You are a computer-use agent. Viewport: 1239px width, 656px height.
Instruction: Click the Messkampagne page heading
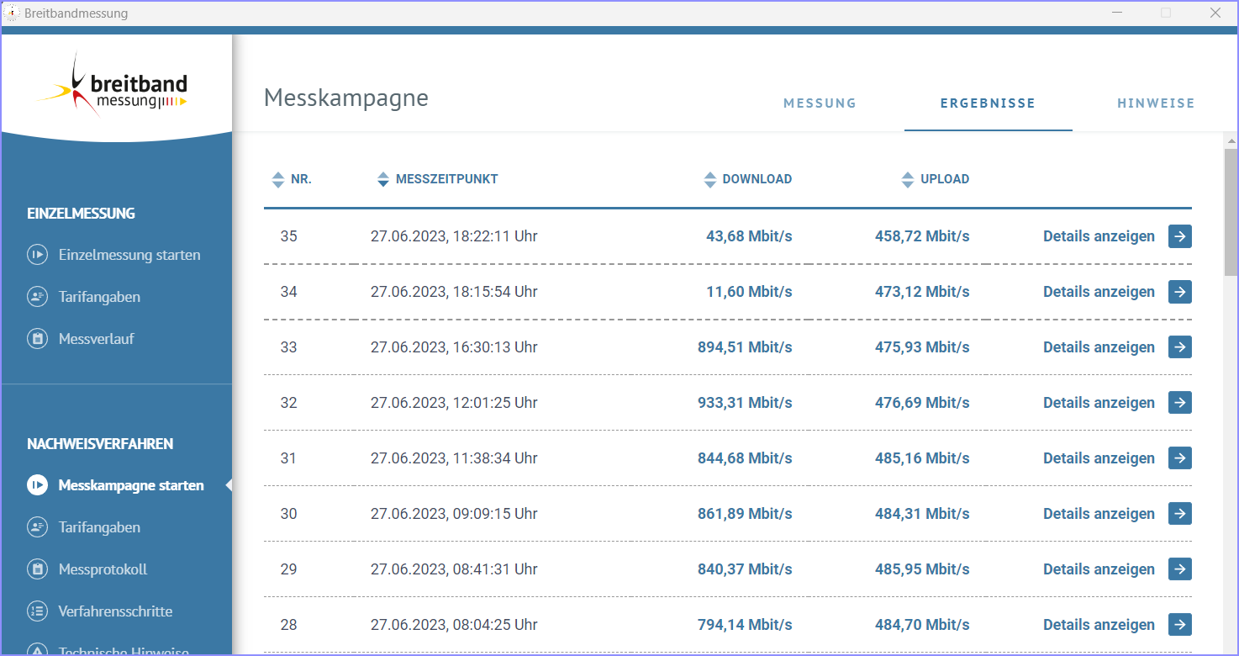346,98
